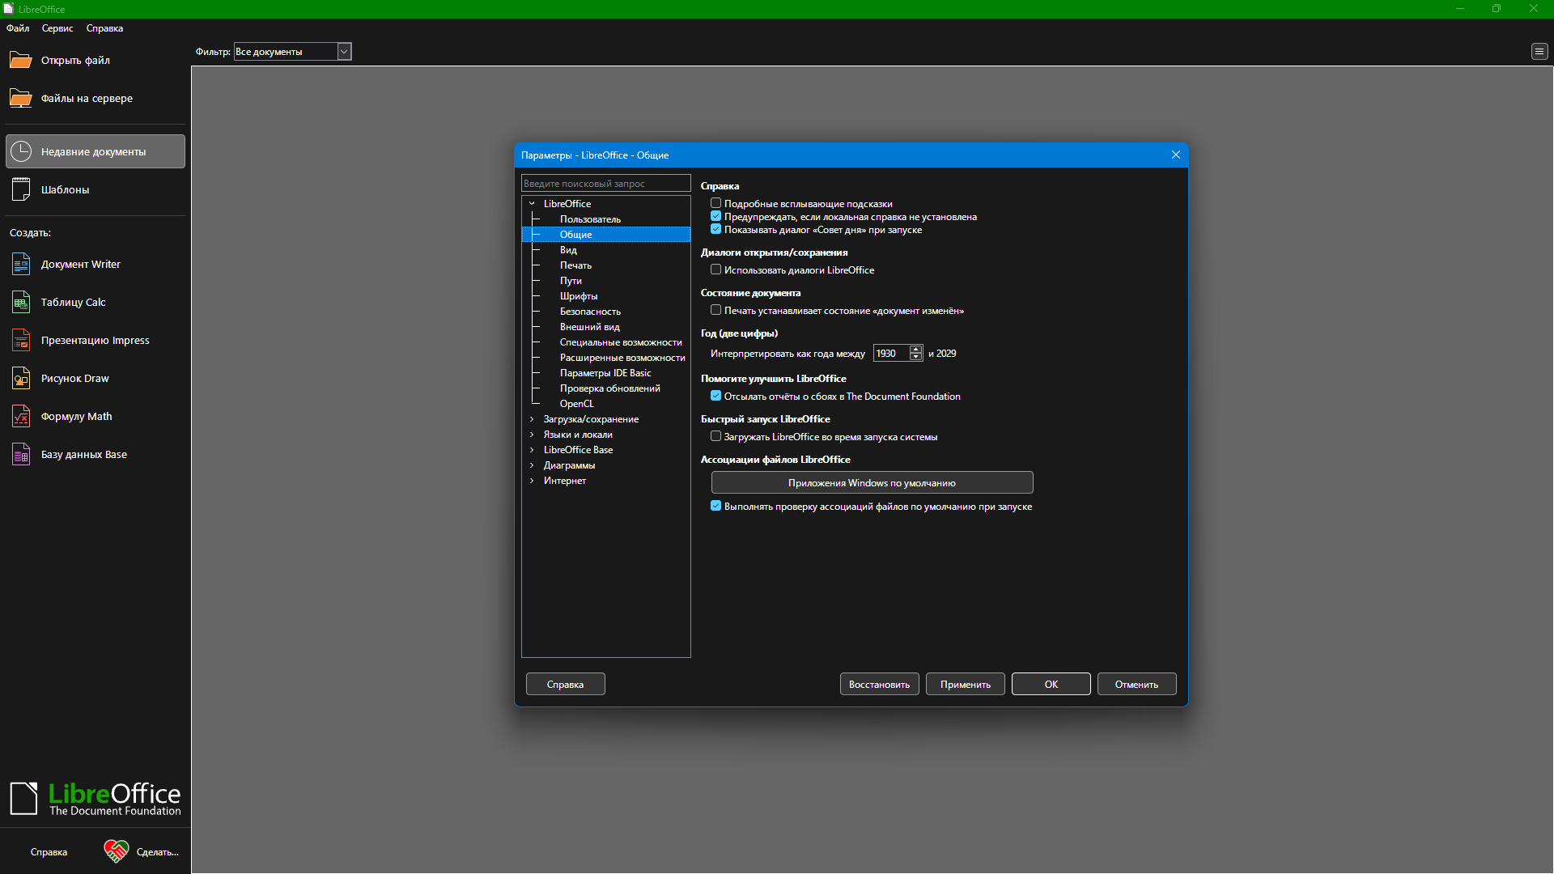Click the Math Formula icon
The image size is (1554, 874).
(21, 417)
